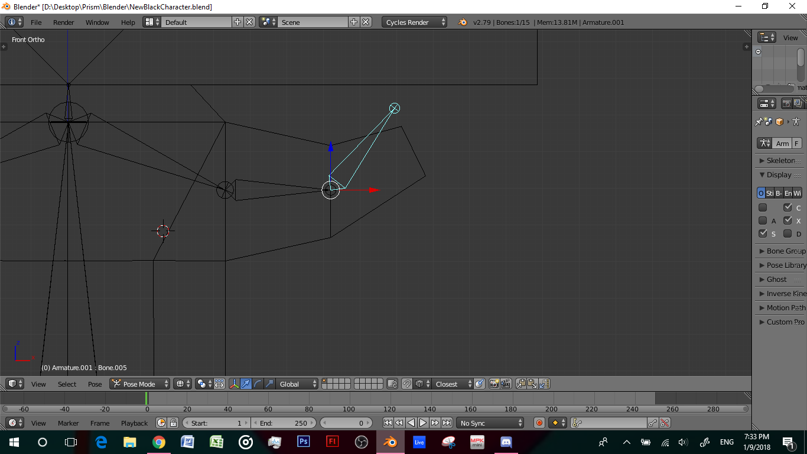Toggle manipulate center points only
Image resolution: width=807 pixels, height=454 pixels.
(x=219, y=384)
